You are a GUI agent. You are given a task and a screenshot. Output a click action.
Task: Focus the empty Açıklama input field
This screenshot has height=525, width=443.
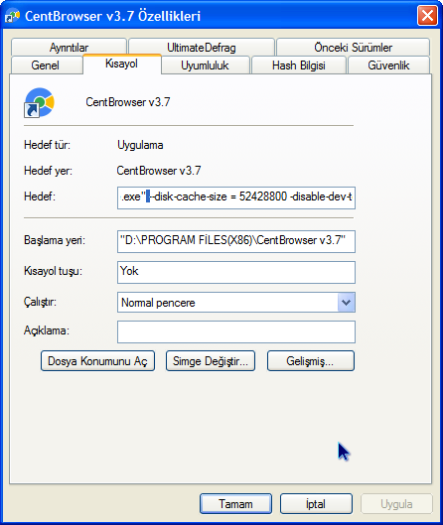pyautogui.click(x=236, y=331)
